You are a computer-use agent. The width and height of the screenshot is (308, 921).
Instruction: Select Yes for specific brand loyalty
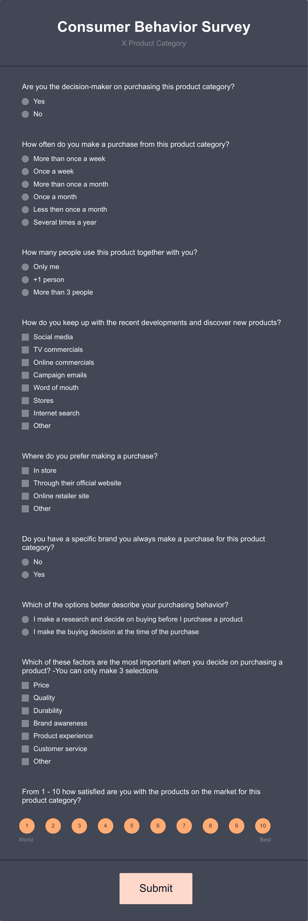pyautogui.click(x=26, y=574)
